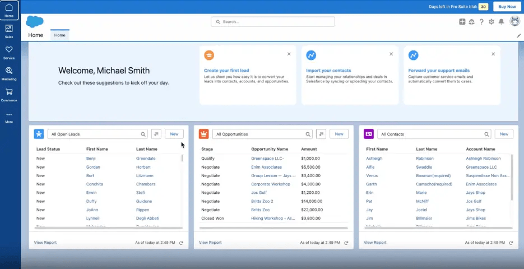Screen dimensions: 524x269
Task: Edit page using the pencil icon
Action: pos(518,35)
